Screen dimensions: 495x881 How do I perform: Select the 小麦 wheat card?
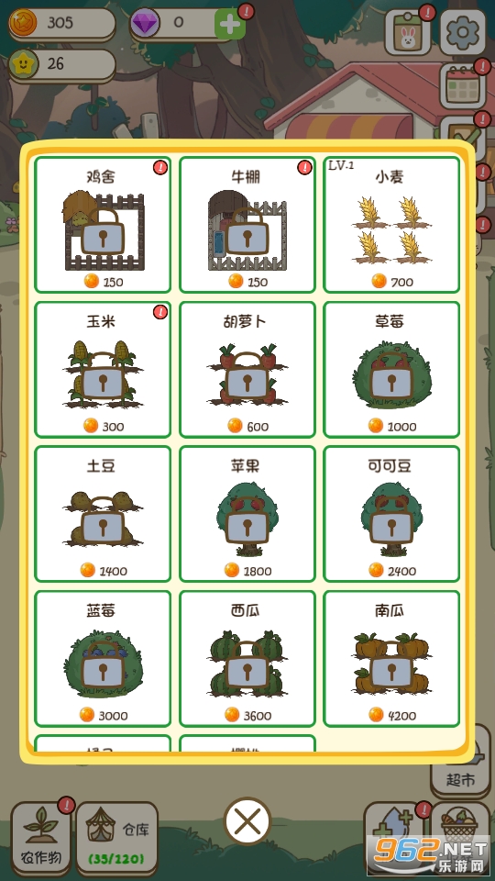click(x=391, y=225)
